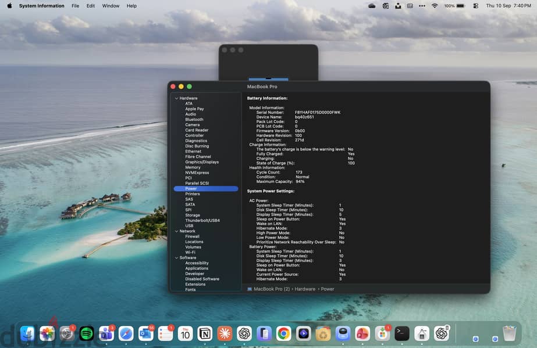Click the Cycle Count value 173
The height and width of the screenshot is (348, 537).
(x=299, y=173)
